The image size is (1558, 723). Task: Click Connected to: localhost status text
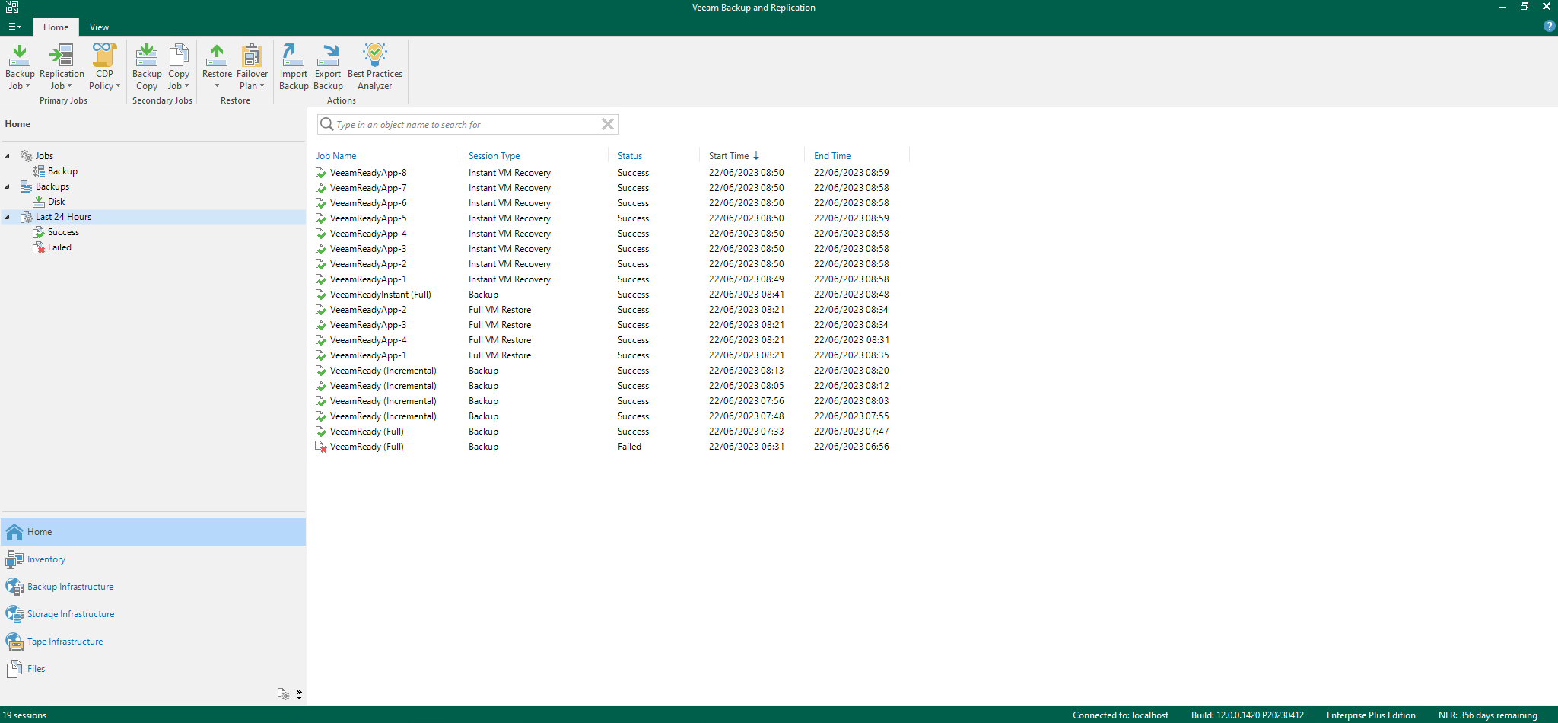coord(1121,715)
